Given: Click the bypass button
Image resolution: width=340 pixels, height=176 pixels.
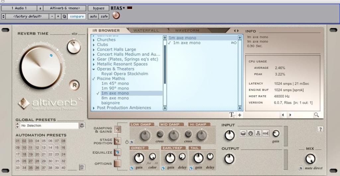Looking at the screenshot, I should 99,8.
